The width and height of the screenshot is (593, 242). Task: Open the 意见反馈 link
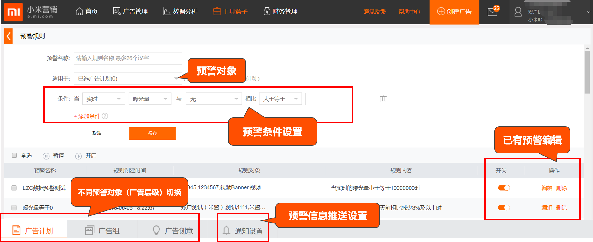click(375, 12)
